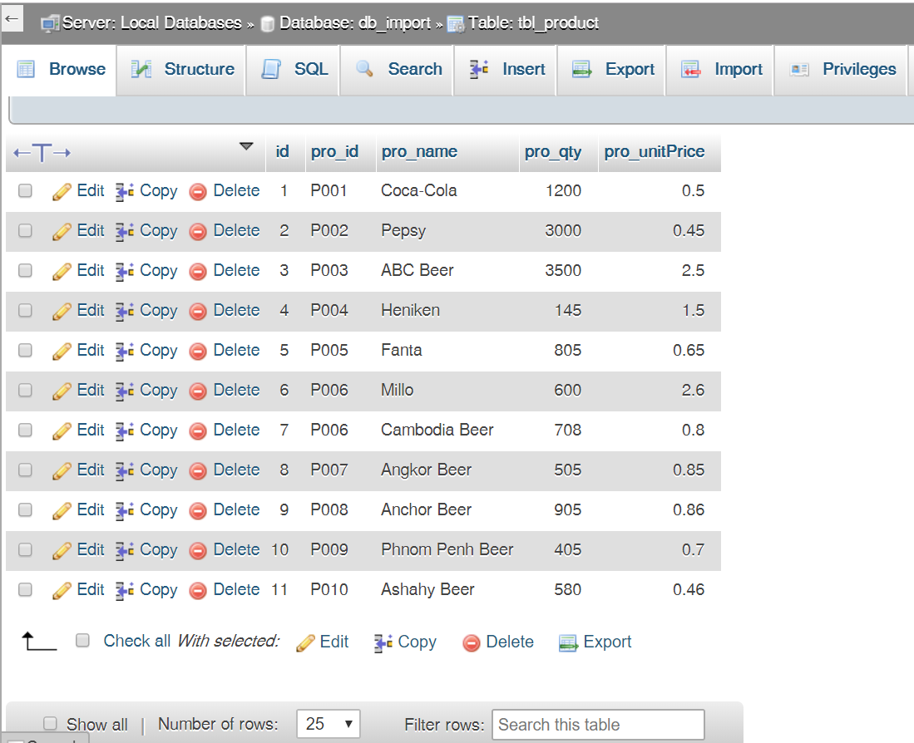
Task: Enable the Check all checkbox
Action: pyautogui.click(x=83, y=641)
